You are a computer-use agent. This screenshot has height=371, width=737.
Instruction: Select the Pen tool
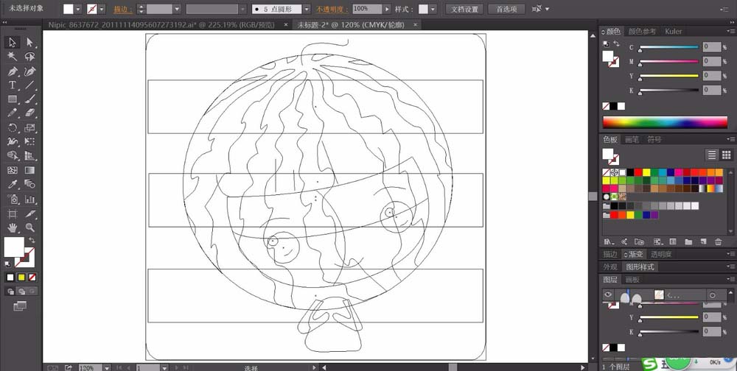pyautogui.click(x=13, y=71)
